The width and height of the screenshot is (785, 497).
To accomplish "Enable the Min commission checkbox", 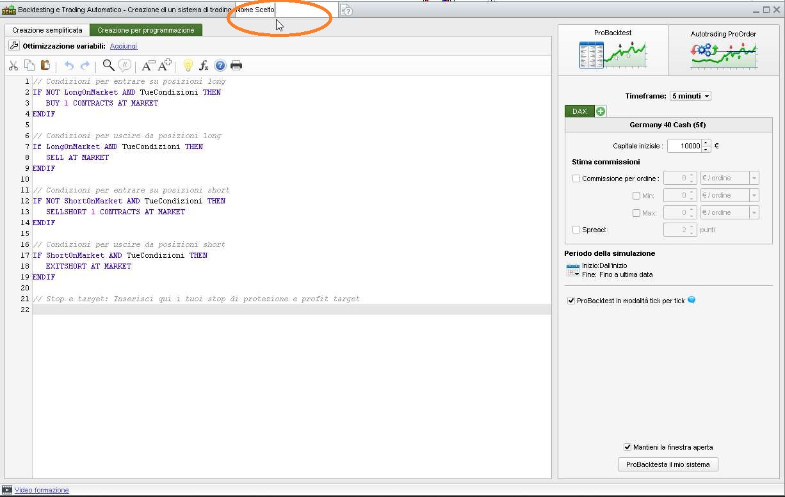I will point(636,196).
